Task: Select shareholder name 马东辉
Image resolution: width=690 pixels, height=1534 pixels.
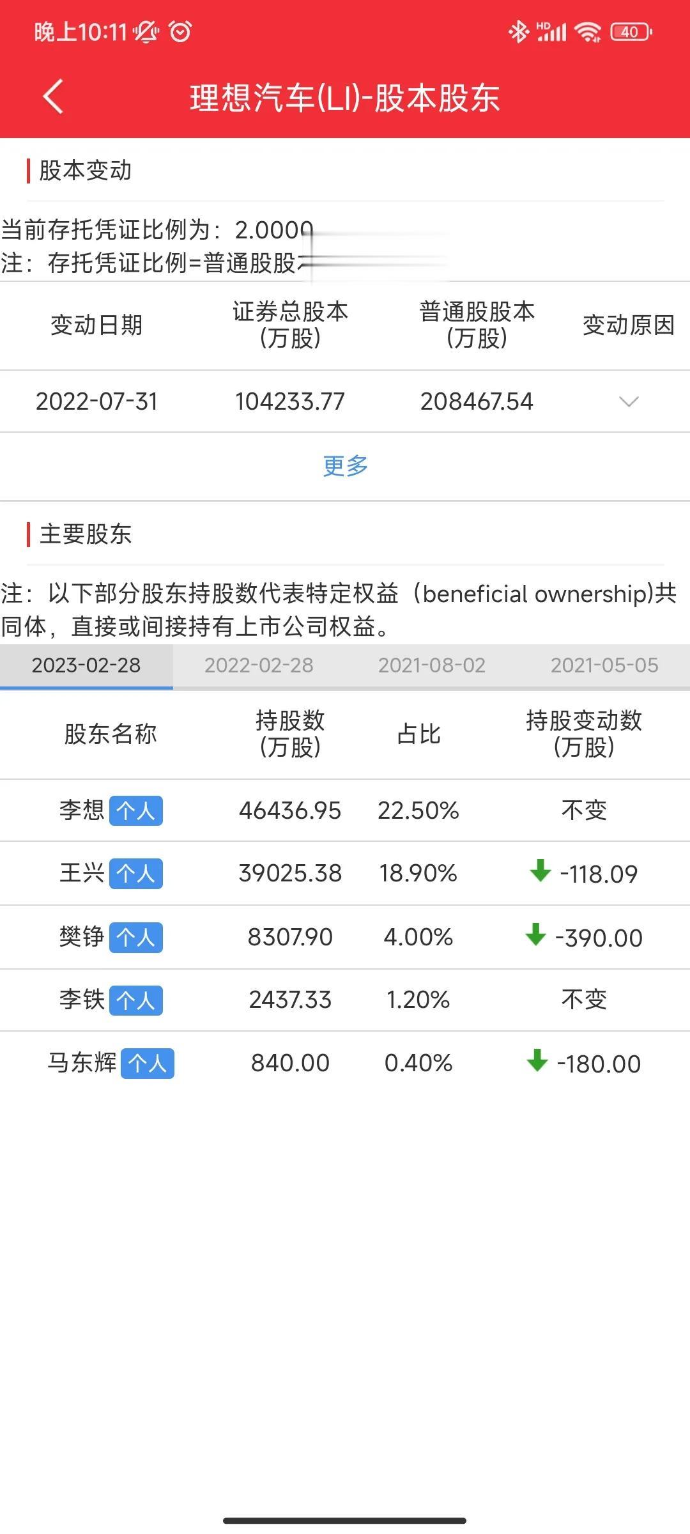Action: click(x=82, y=1062)
